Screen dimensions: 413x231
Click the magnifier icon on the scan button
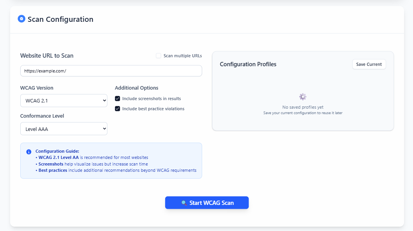pos(184,203)
